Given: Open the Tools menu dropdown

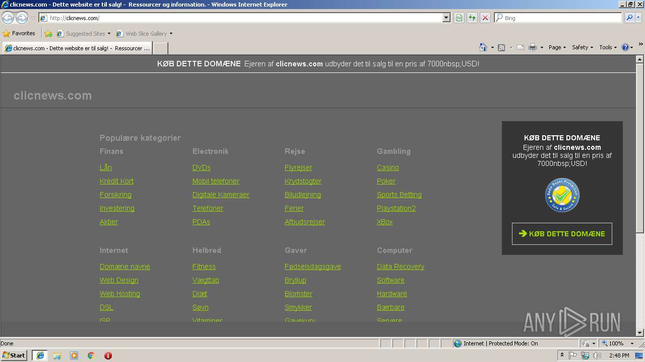Looking at the screenshot, I should [x=608, y=47].
